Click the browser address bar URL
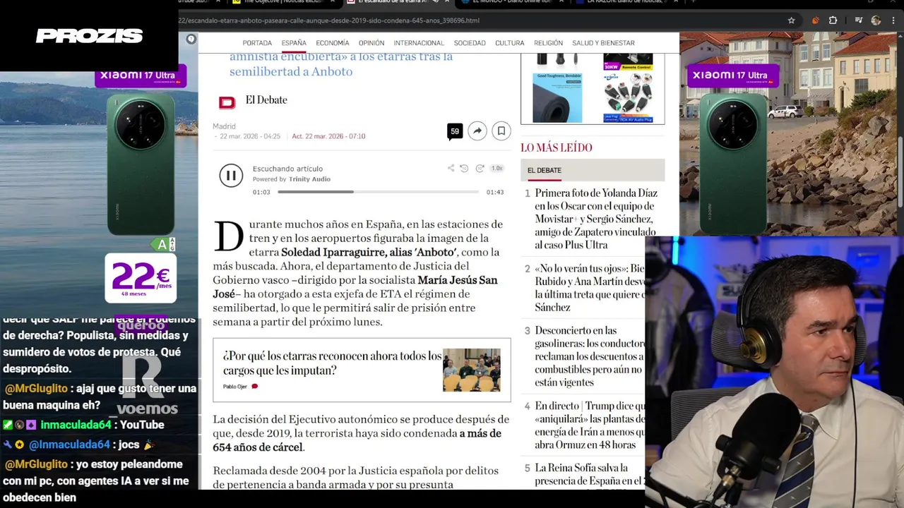904x508 pixels. coord(329,20)
